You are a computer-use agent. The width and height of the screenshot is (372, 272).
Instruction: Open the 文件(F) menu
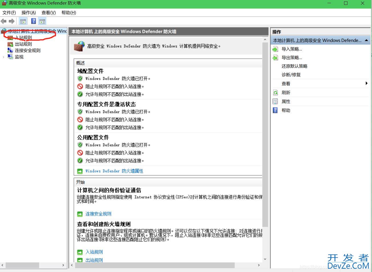[9, 13]
